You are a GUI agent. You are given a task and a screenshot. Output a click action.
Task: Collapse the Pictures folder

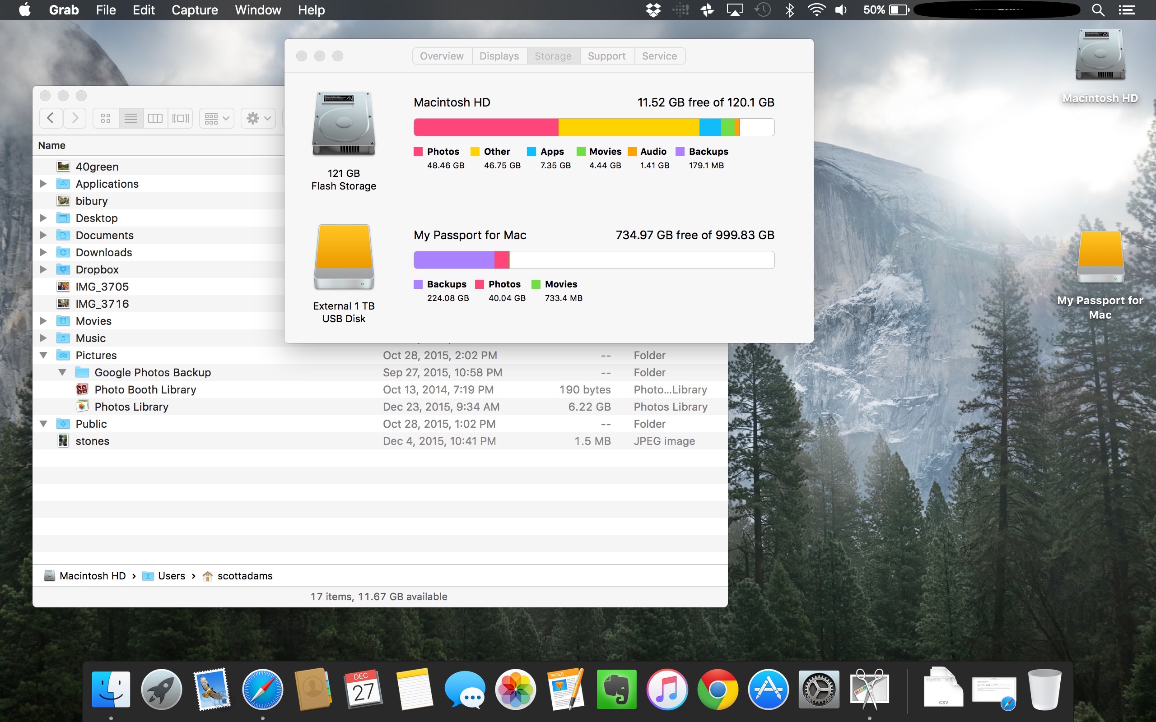(x=43, y=355)
